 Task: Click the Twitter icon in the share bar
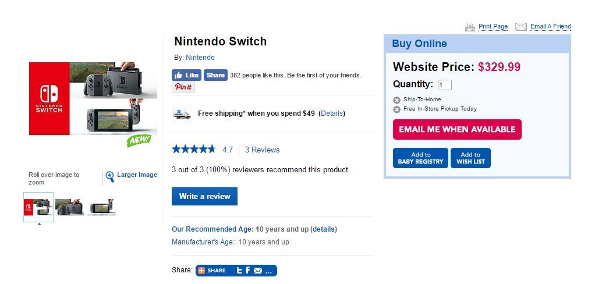(x=239, y=271)
